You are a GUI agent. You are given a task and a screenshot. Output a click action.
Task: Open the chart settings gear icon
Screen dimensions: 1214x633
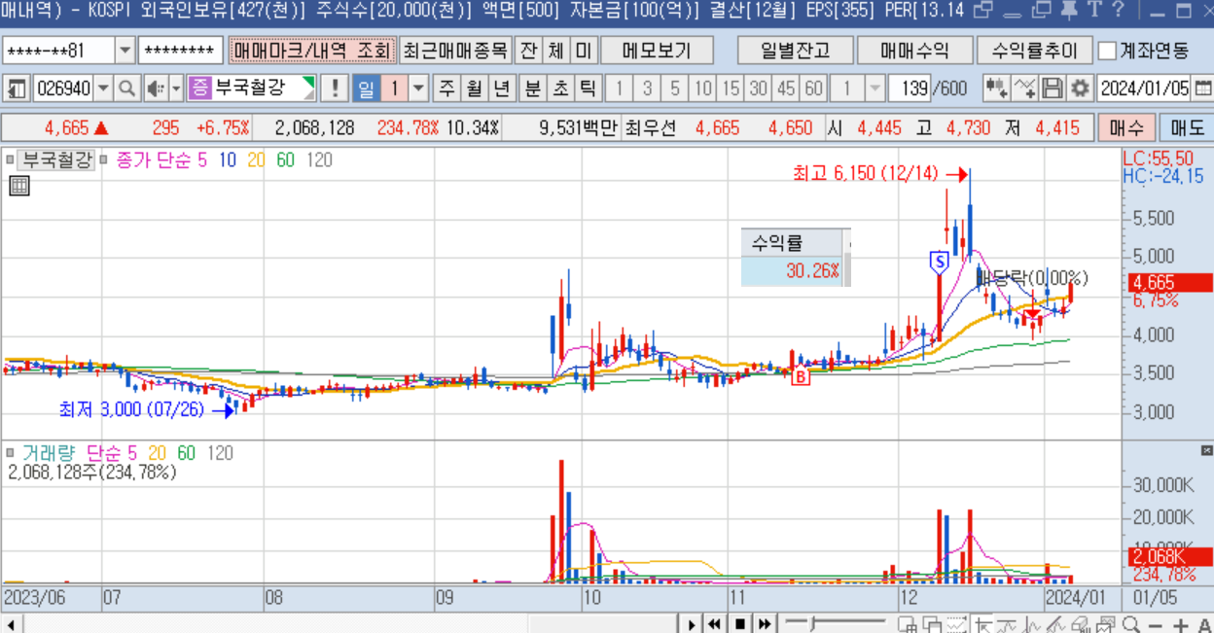pyautogui.click(x=1082, y=89)
